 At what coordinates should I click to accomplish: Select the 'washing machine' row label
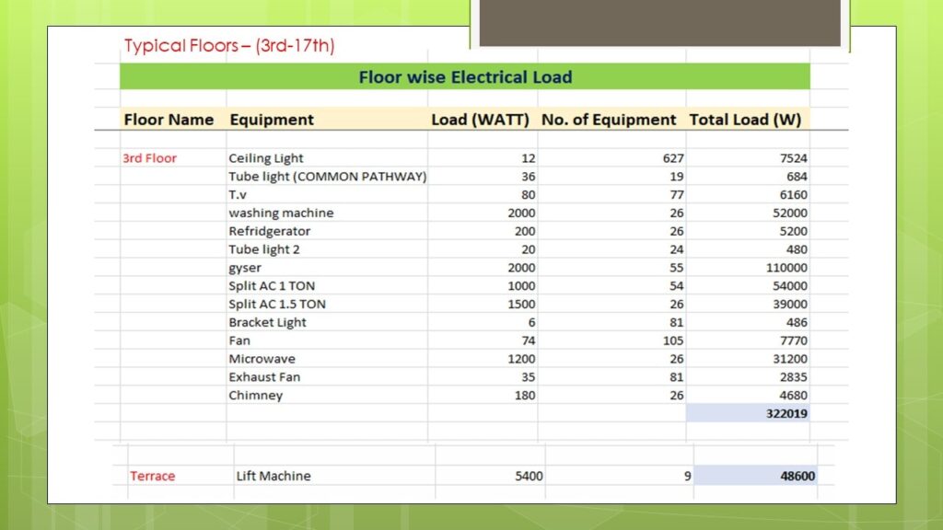(x=281, y=213)
